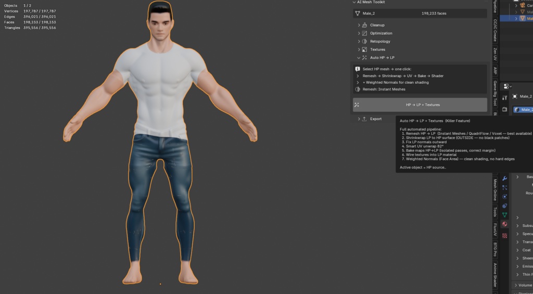
Task: Click the Export upload icon
Action: (364, 119)
